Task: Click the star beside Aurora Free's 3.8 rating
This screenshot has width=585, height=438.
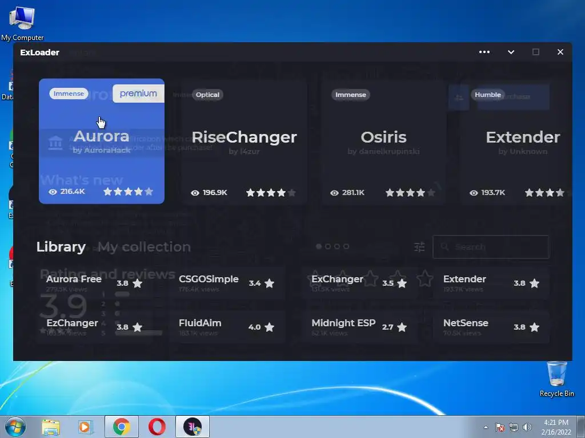Action: click(137, 283)
